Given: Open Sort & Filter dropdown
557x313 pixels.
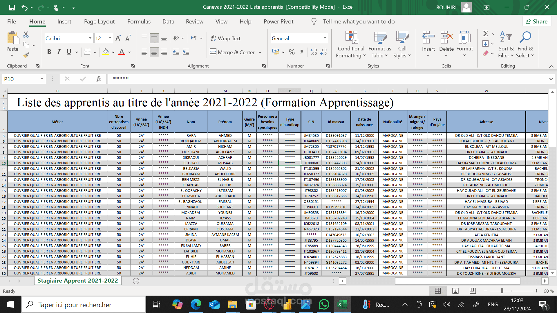Looking at the screenshot, I should [506, 44].
